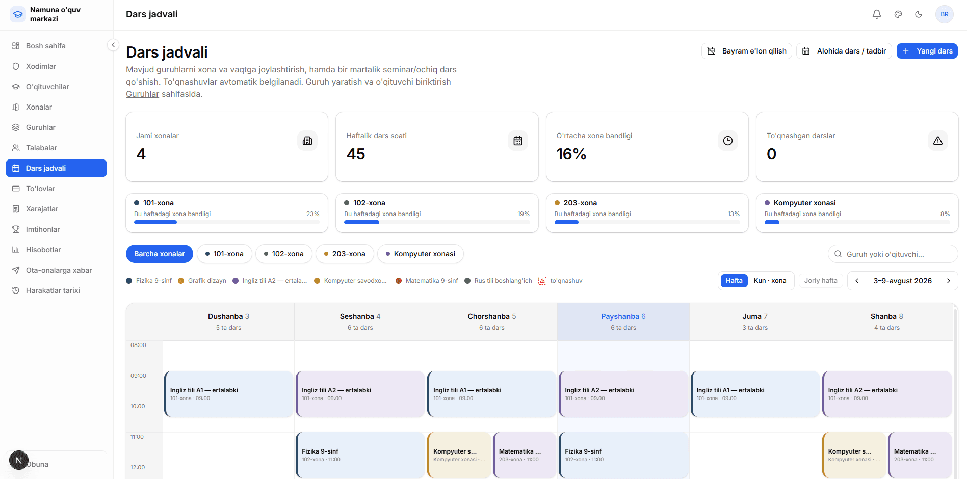Follow the Guruhlar link in the description
Screen dimensions: 967x479
coord(142,94)
